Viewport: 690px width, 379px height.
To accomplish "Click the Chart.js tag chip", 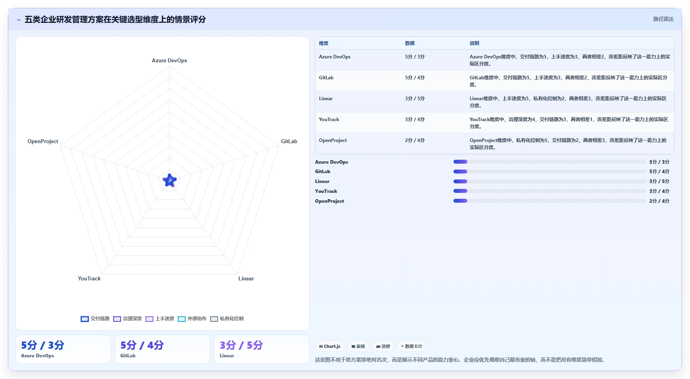I will click(330, 346).
